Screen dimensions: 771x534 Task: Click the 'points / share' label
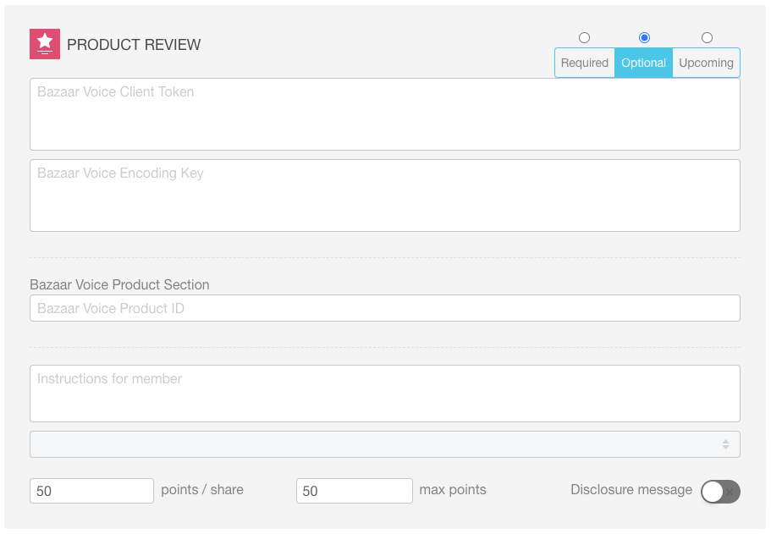click(x=202, y=490)
